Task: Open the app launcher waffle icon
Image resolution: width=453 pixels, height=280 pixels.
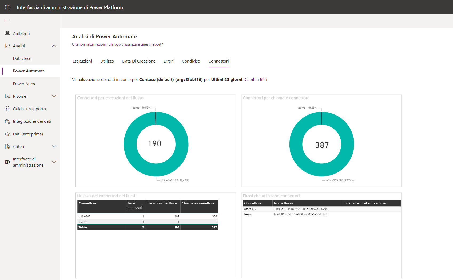Action: pos(7,7)
